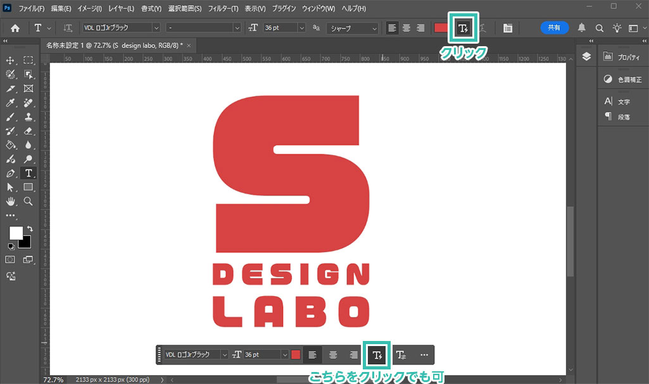Select the Rectangular Marquee tool
Viewport: 649px width, 384px height.
(x=28, y=60)
